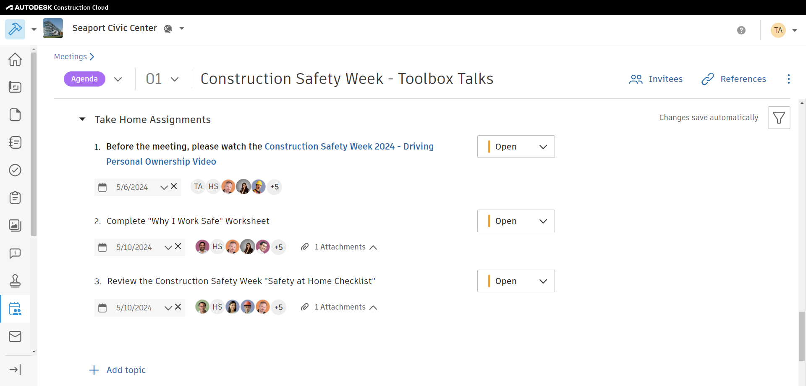Open status dropdown for Worksheet item
This screenshot has height=386, width=806.
click(x=516, y=221)
